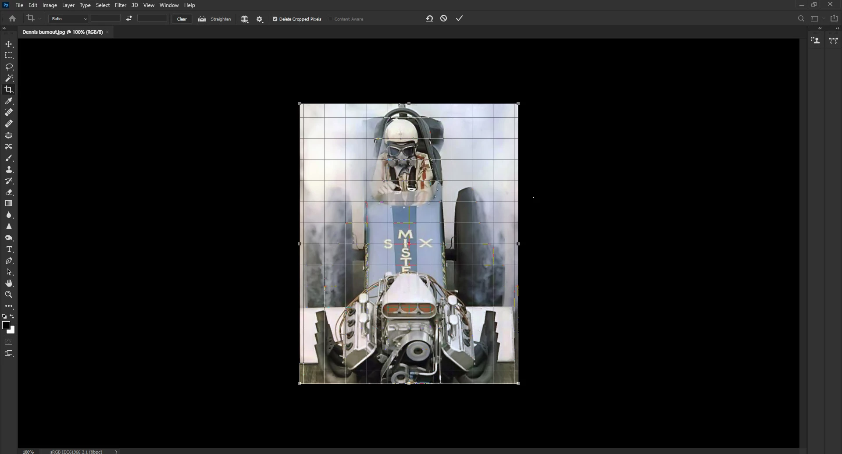Click the Straighten button
The height and width of the screenshot is (454, 842).
click(214, 19)
